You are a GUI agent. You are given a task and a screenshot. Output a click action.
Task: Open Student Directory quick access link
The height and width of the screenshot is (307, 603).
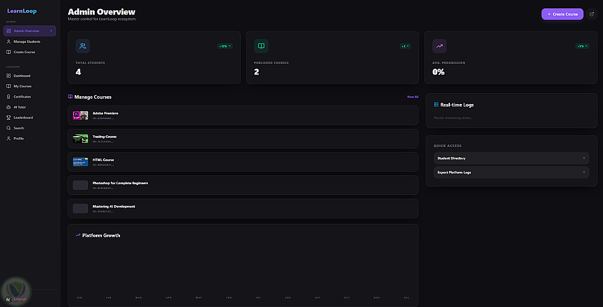point(511,158)
